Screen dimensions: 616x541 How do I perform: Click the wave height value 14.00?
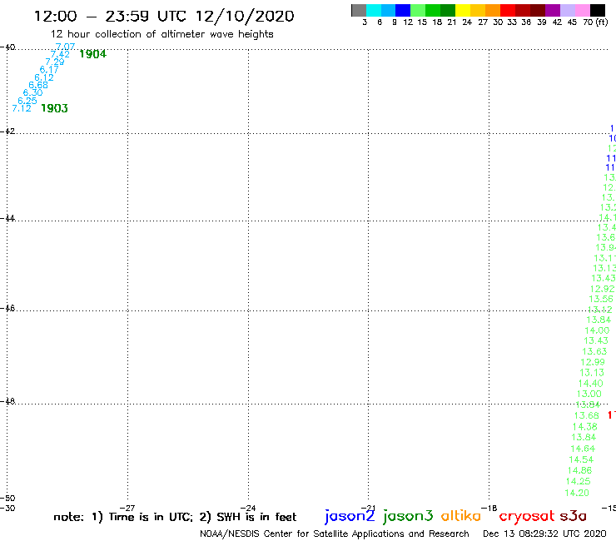click(597, 330)
